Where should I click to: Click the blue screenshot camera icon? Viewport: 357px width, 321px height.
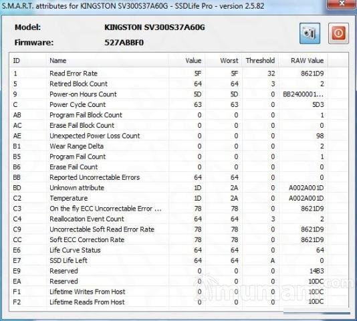(310, 33)
